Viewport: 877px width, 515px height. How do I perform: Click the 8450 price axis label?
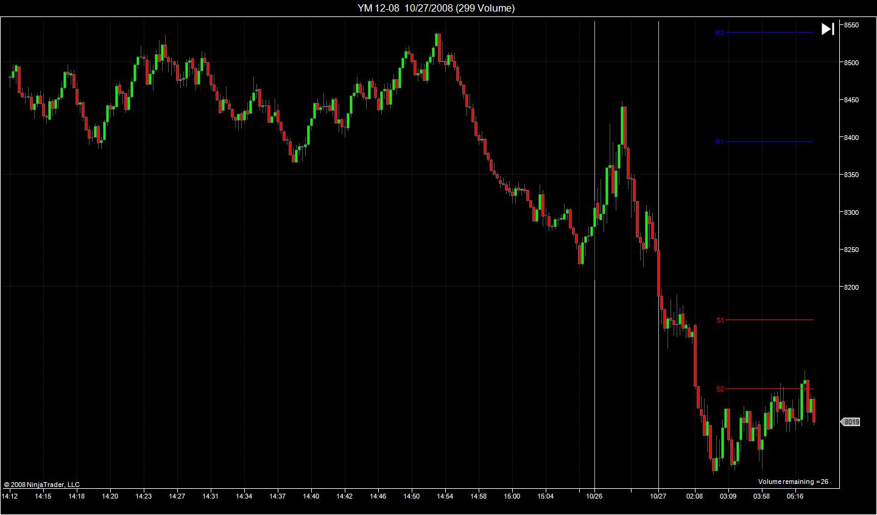point(851,100)
